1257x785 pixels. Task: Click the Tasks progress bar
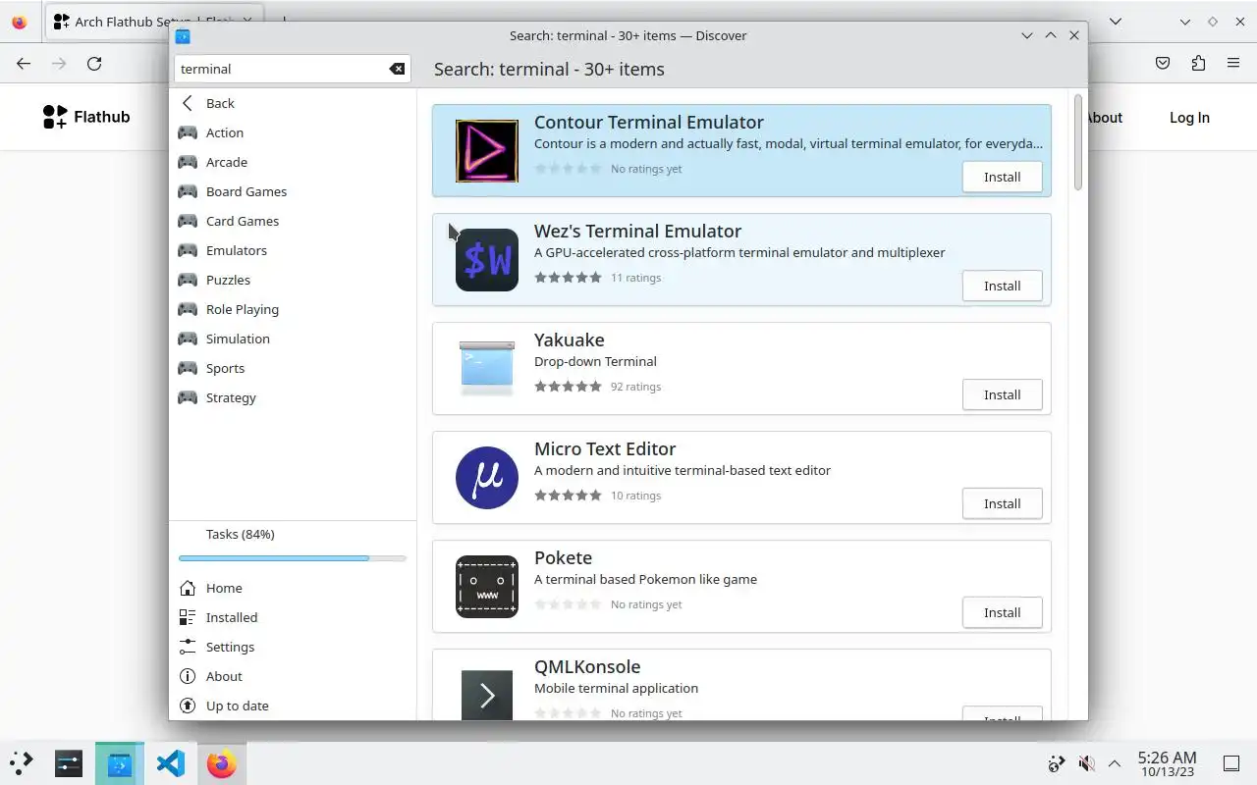click(x=293, y=558)
